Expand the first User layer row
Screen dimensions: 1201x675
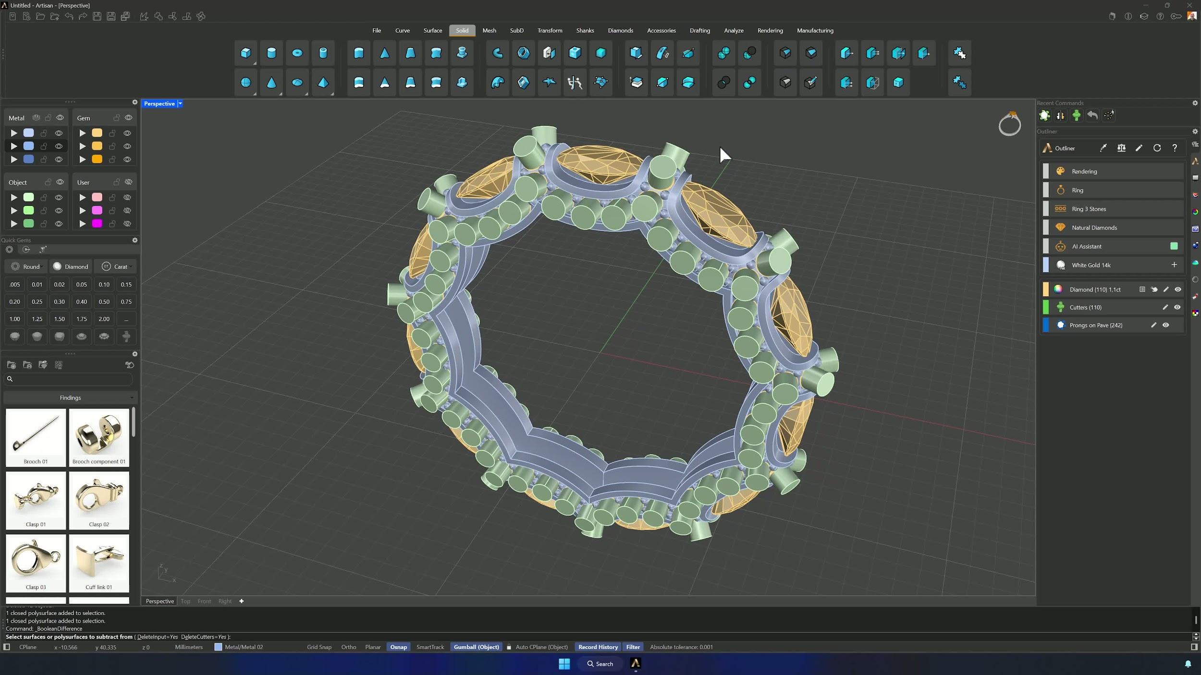(x=83, y=197)
